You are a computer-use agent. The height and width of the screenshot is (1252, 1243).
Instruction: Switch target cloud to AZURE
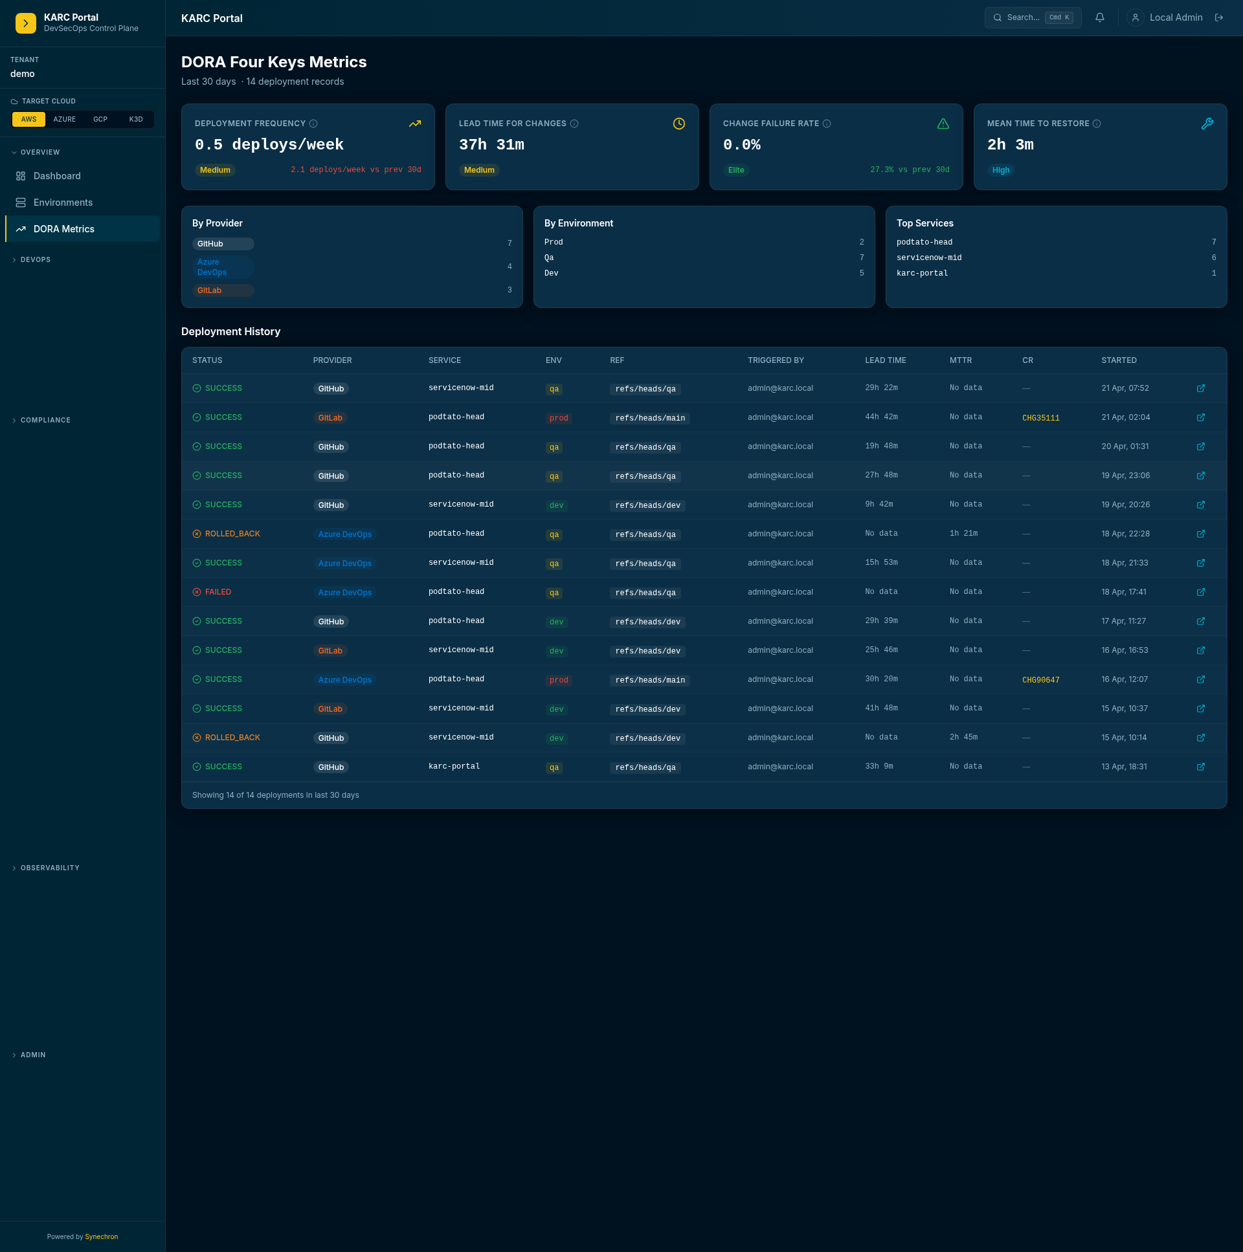click(x=64, y=119)
